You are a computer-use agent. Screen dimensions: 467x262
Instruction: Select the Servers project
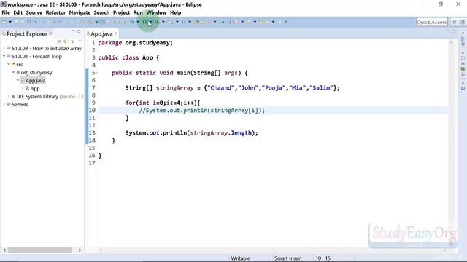click(20, 104)
